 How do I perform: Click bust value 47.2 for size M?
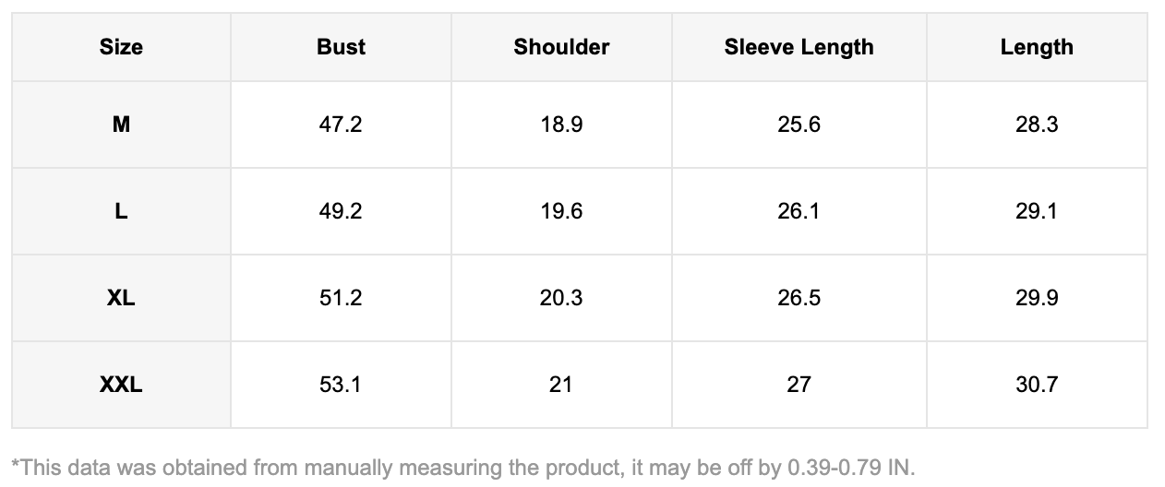(x=341, y=125)
